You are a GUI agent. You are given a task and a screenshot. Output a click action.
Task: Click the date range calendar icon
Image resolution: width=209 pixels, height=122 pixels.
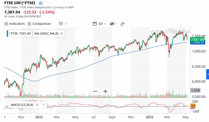(61, 24)
